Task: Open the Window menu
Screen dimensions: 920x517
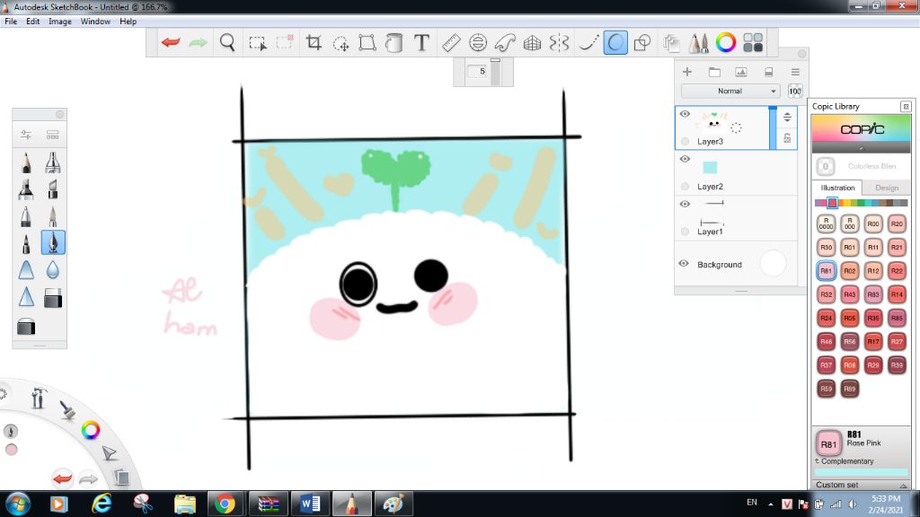Action: pyautogui.click(x=95, y=22)
